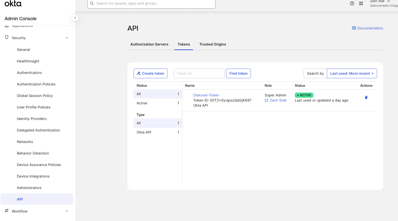Select API in the sidebar

point(37,199)
